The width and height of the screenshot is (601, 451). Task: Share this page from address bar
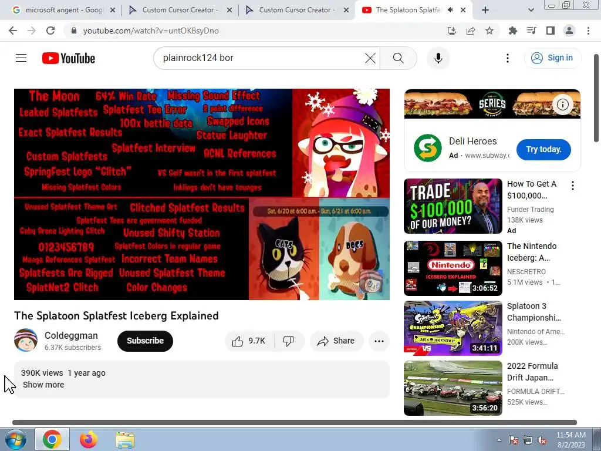(471, 31)
